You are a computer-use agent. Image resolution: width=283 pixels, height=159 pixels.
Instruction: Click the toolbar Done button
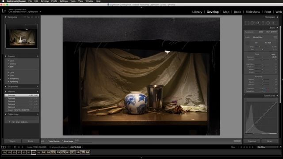pos(237,141)
